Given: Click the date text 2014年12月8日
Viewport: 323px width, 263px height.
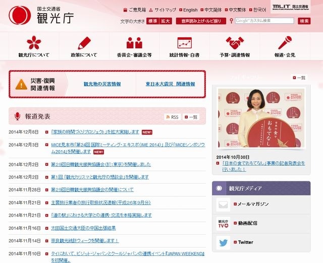Looking at the screenshot, I should click(24, 132).
